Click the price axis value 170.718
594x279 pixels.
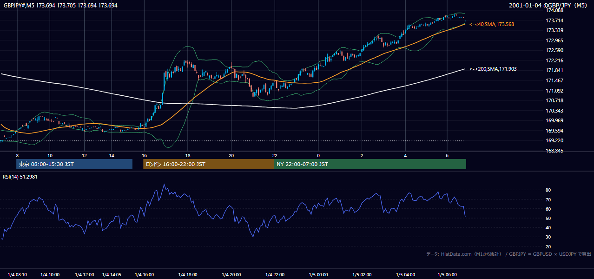[554, 100]
